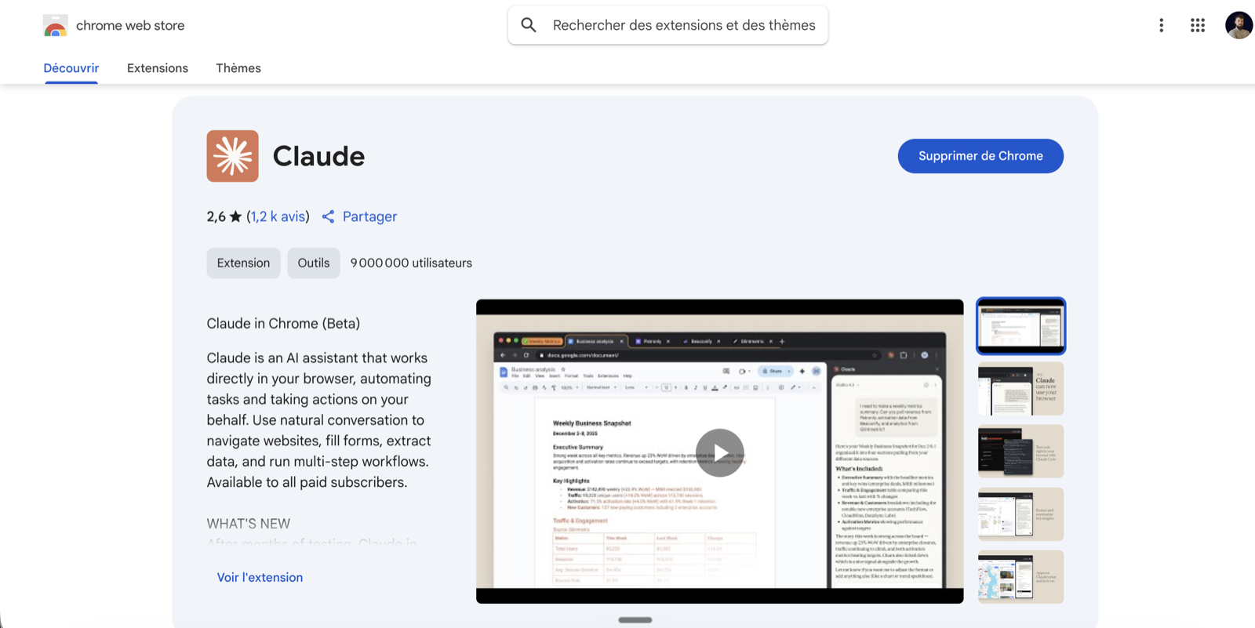Switch to the Thèmes tab
Image resolution: width=1255 pixels, height=628 pixels.
click(238, 68)
